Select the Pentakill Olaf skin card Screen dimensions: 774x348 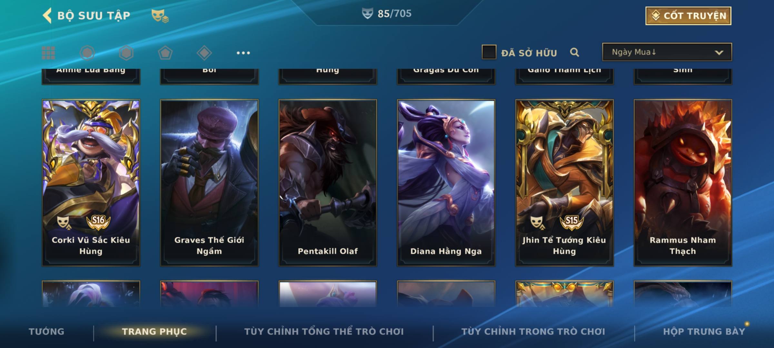[328, 183]
